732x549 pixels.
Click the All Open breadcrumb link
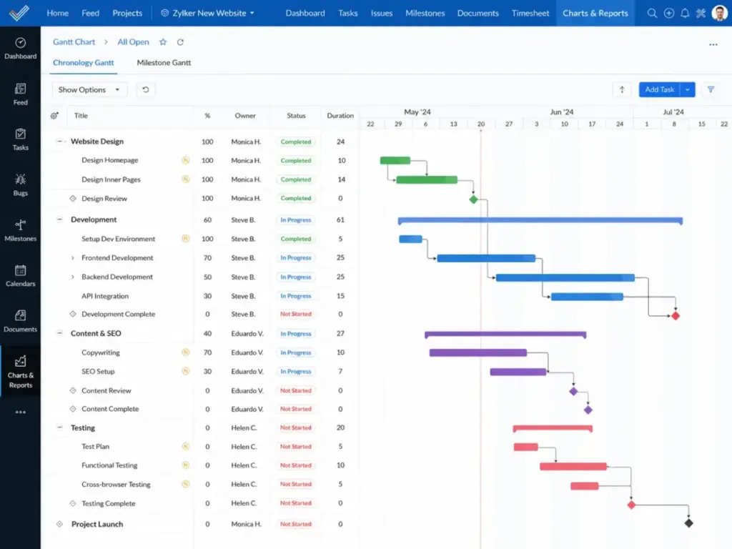tap(133, 42)
